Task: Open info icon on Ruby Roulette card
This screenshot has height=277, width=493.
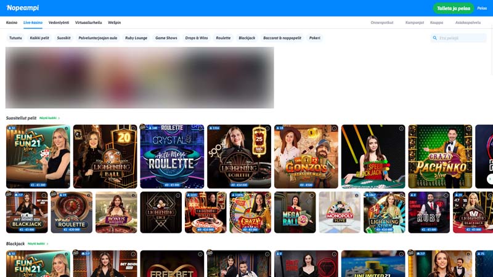Action: [x=446, y=195]
